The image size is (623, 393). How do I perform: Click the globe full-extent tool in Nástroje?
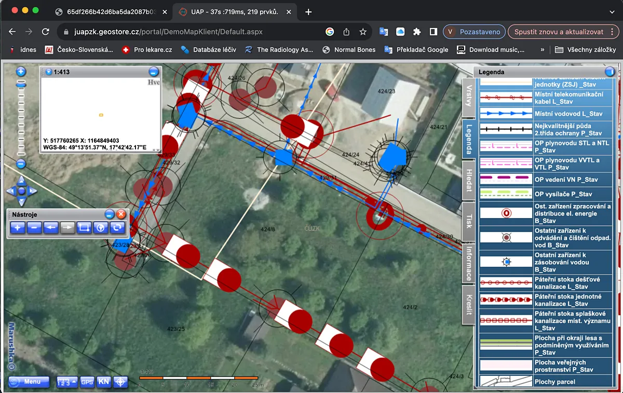coord(101,227)
